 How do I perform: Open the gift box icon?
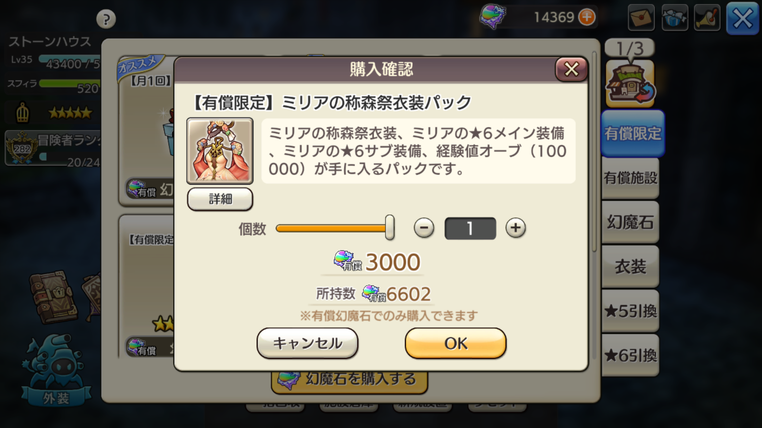tap(675, 18)
